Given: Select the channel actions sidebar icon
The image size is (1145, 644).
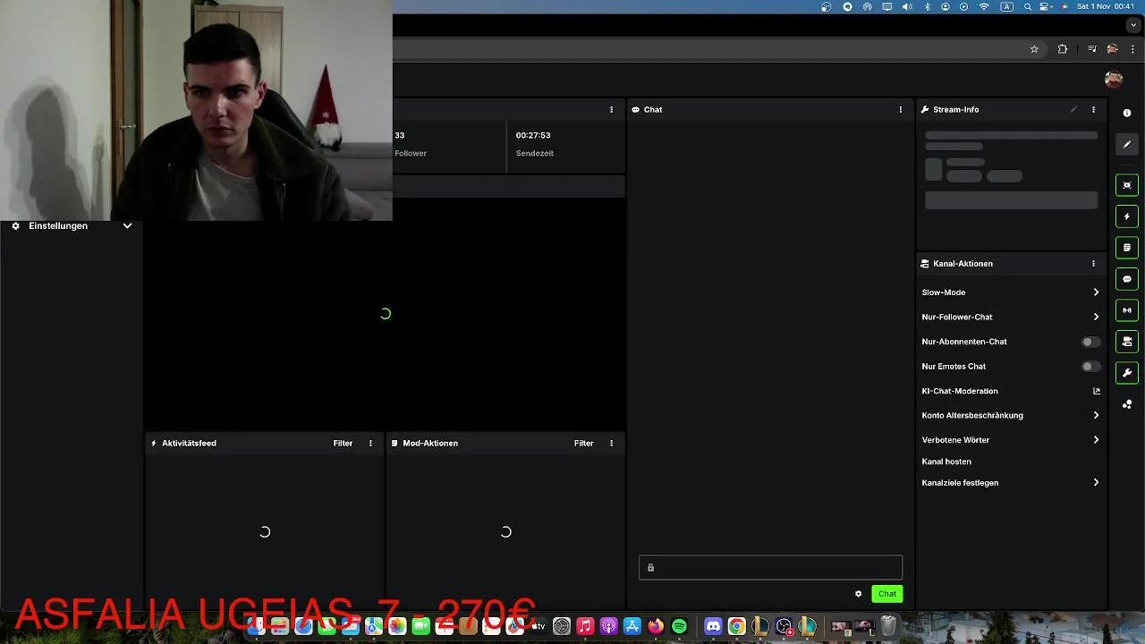Looking at the screenshot, I should click(1127, 342).
